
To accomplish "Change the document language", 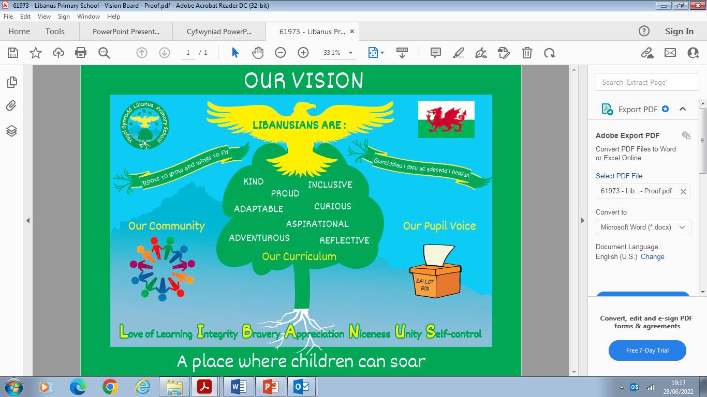I will (x=652, y=256).
